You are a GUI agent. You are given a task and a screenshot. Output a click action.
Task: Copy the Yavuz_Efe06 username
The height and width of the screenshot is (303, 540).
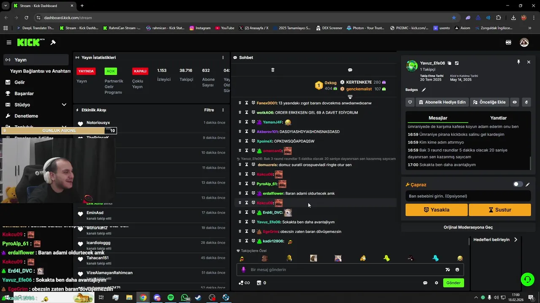(449, 63)
